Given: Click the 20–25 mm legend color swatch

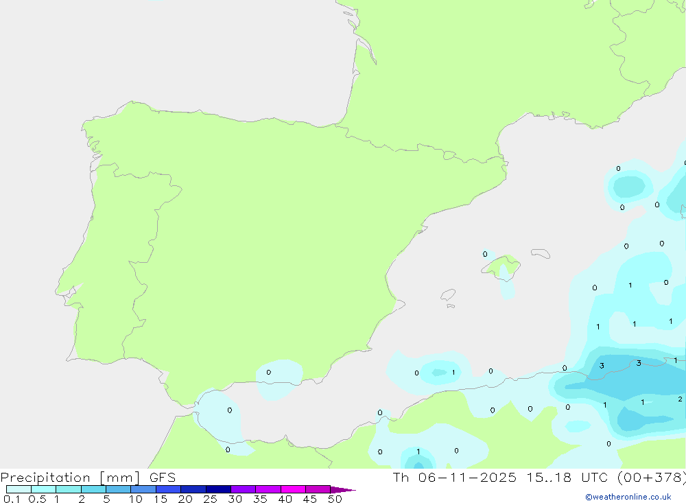Looking at the screenshot, I should [x=193, y=489].
